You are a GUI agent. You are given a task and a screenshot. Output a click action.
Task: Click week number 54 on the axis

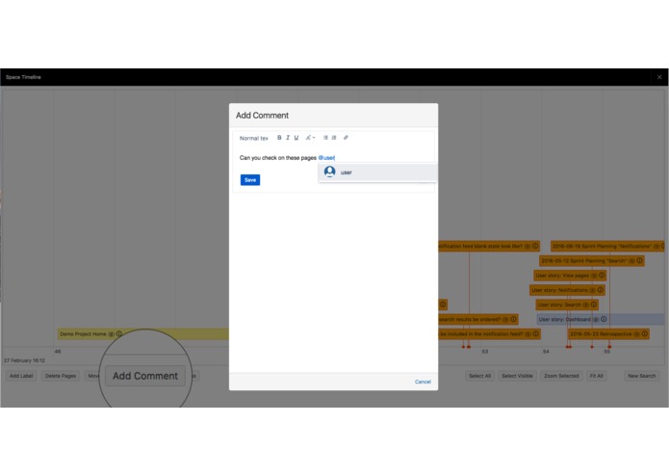pyautogui.click(x=546, y=352)
